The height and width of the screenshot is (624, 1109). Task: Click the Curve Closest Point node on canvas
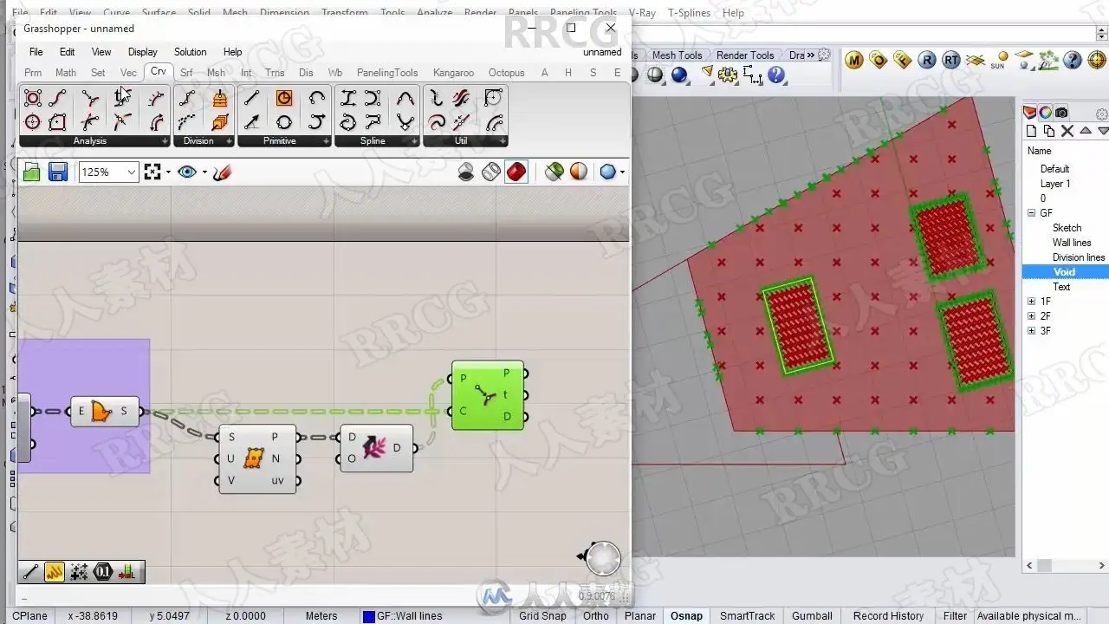(x=488, y=395)
